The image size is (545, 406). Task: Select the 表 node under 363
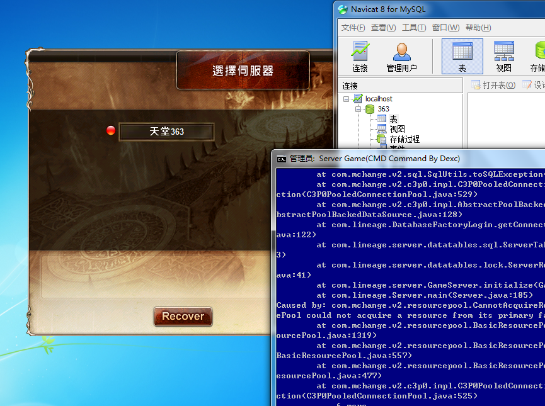pos(393,119)
